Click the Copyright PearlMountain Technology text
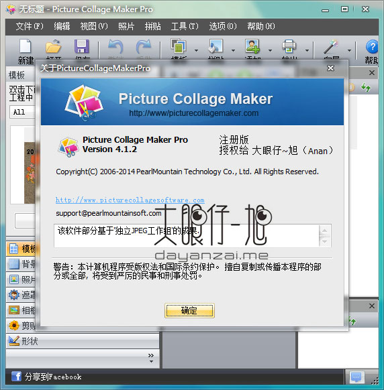 [x=187, y=172]
